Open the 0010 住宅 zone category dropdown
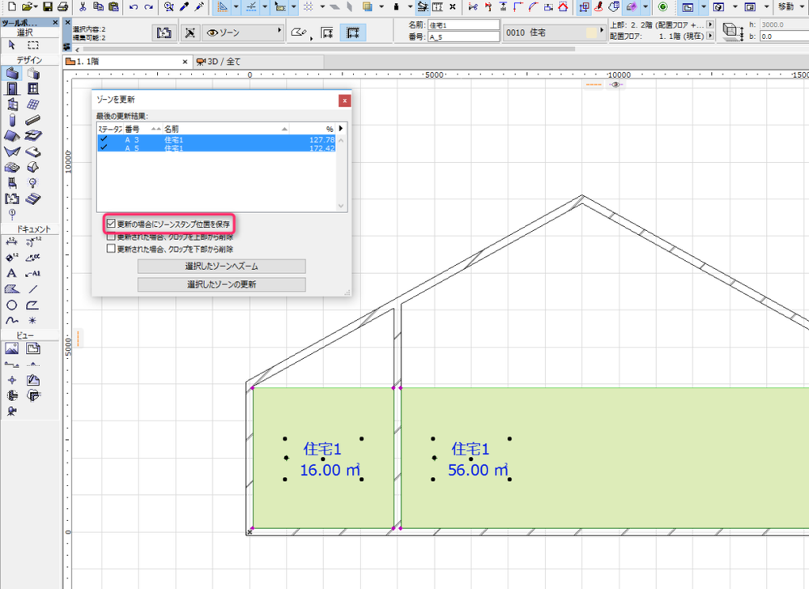This screenshot has height=589, width=809. (x=554, y=32)
